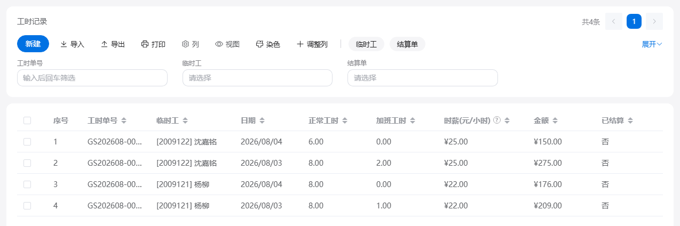Select the 结算单 filter tag
The height and width of the screenshot is (226, 680).
(x=407, y=44)
